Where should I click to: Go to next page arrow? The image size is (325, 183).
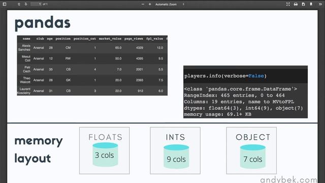tap(26, 4)
